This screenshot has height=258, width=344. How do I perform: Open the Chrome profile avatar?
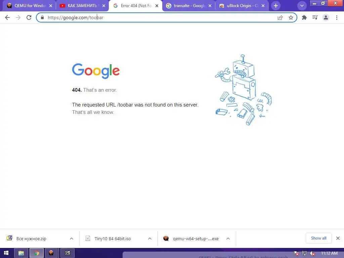[326, 17]
